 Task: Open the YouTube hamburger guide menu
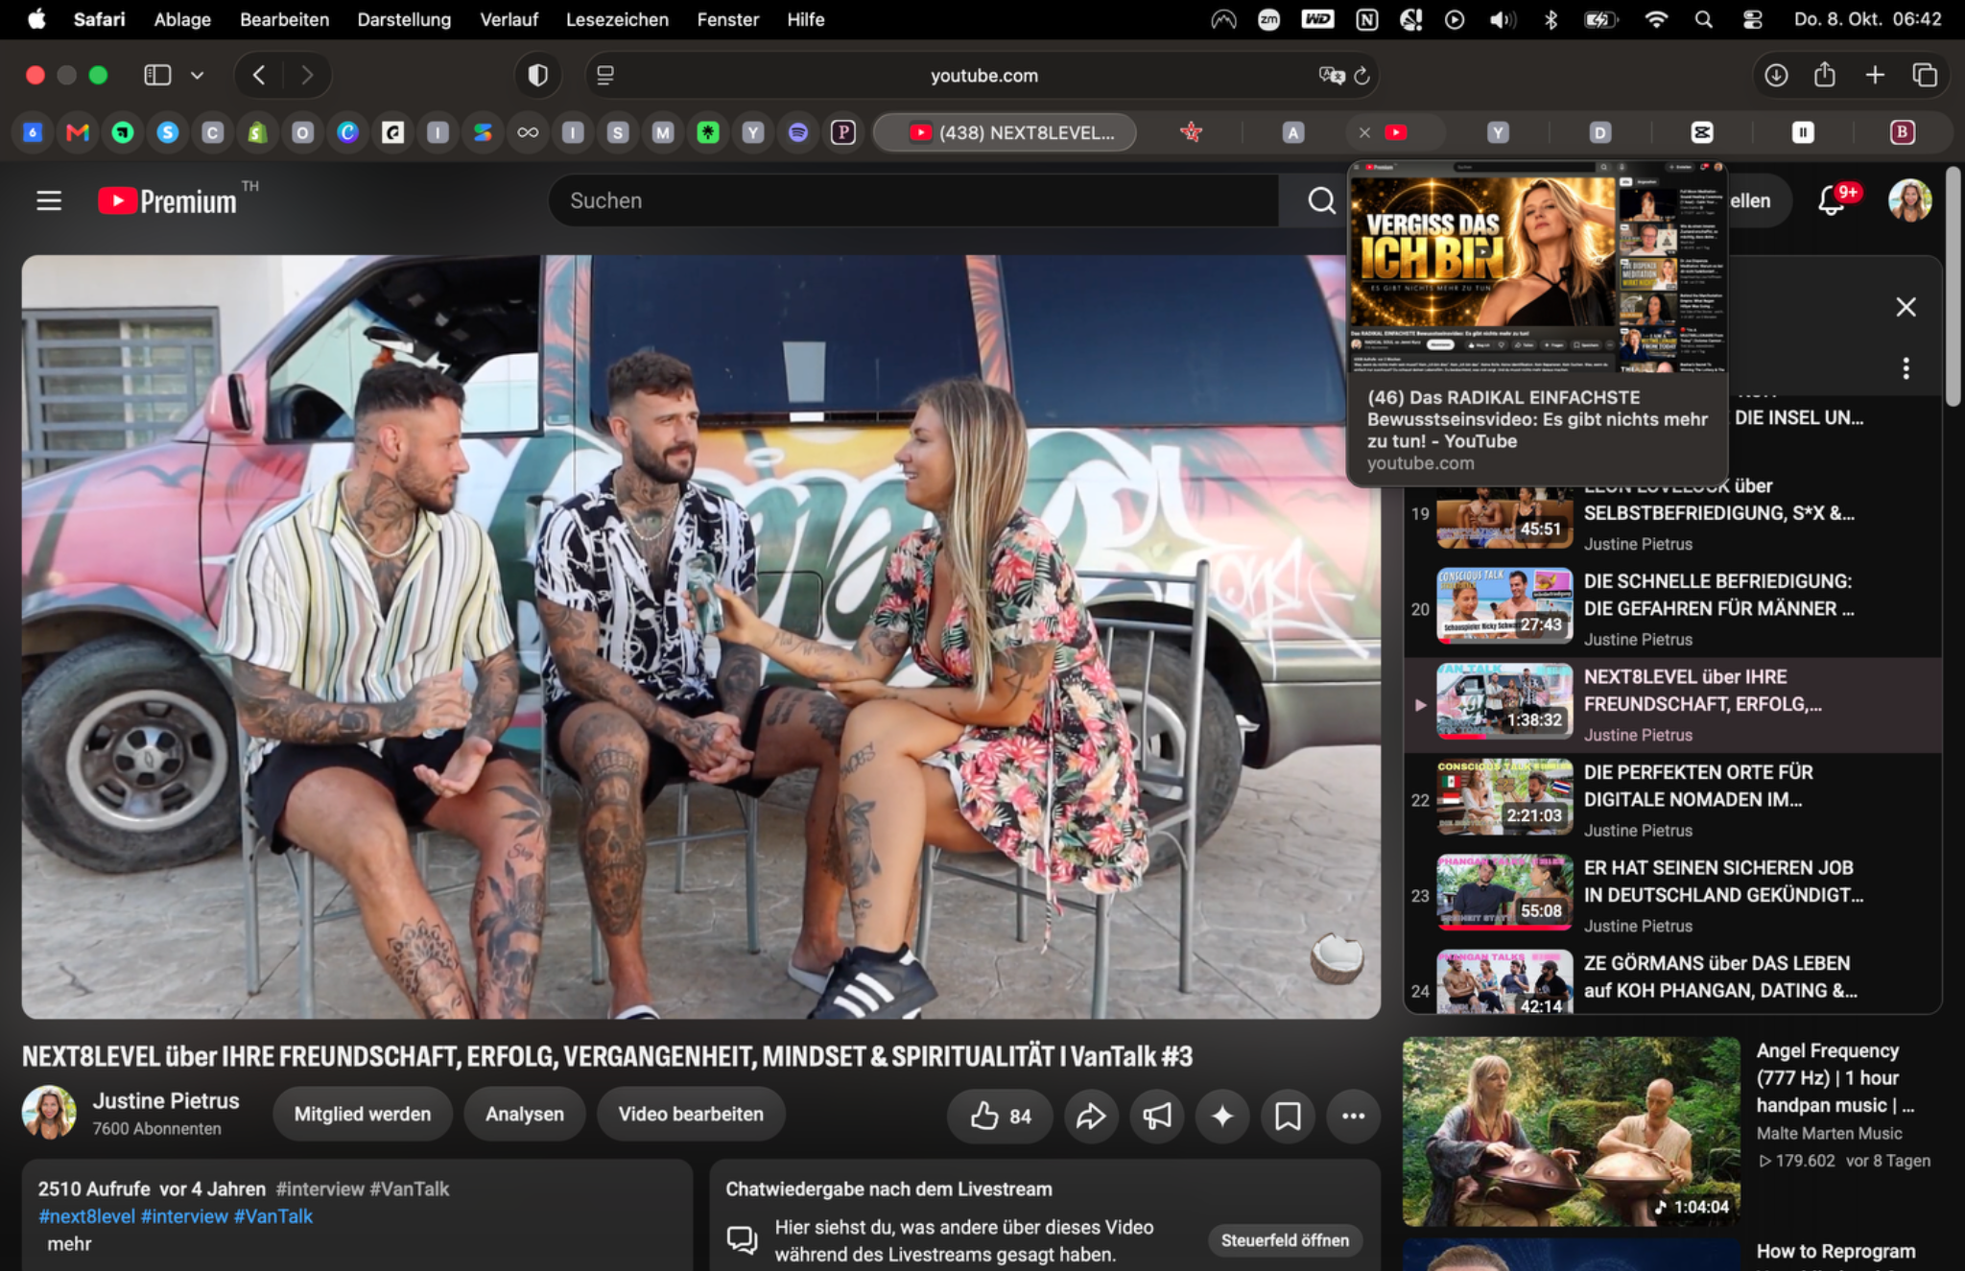click(49, 200)
